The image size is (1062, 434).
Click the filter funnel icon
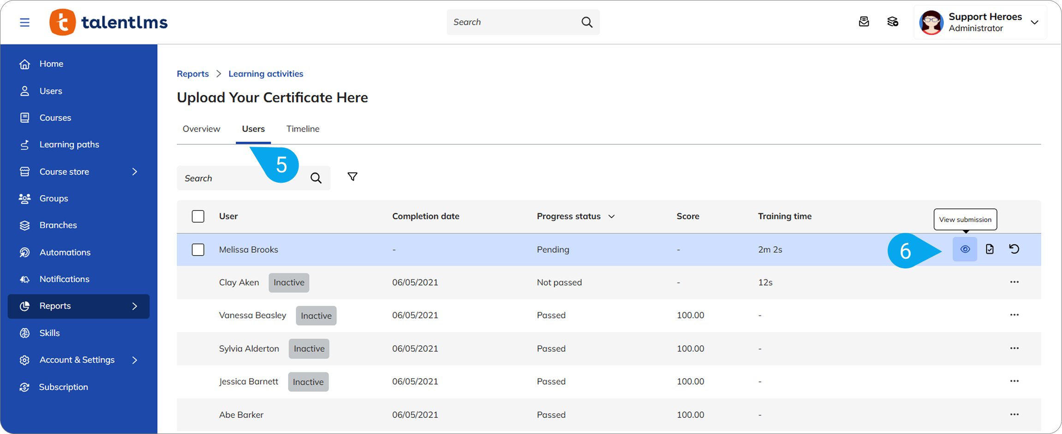tap(352, 177)
